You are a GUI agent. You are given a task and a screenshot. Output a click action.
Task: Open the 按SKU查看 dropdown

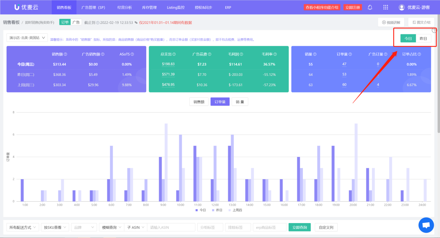(x=55, y=227)
